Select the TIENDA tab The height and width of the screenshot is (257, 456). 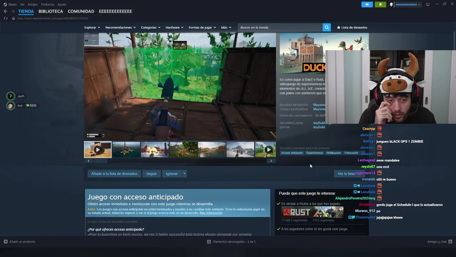tap(26, 11)
